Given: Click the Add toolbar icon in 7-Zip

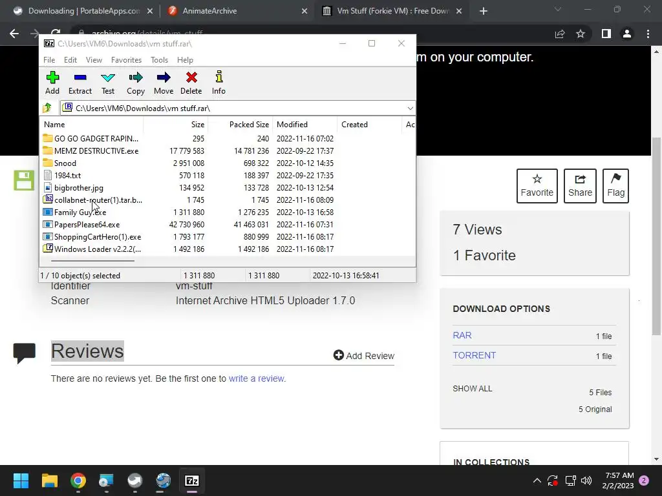Looking at the screenshot, I should coord(52,77).
